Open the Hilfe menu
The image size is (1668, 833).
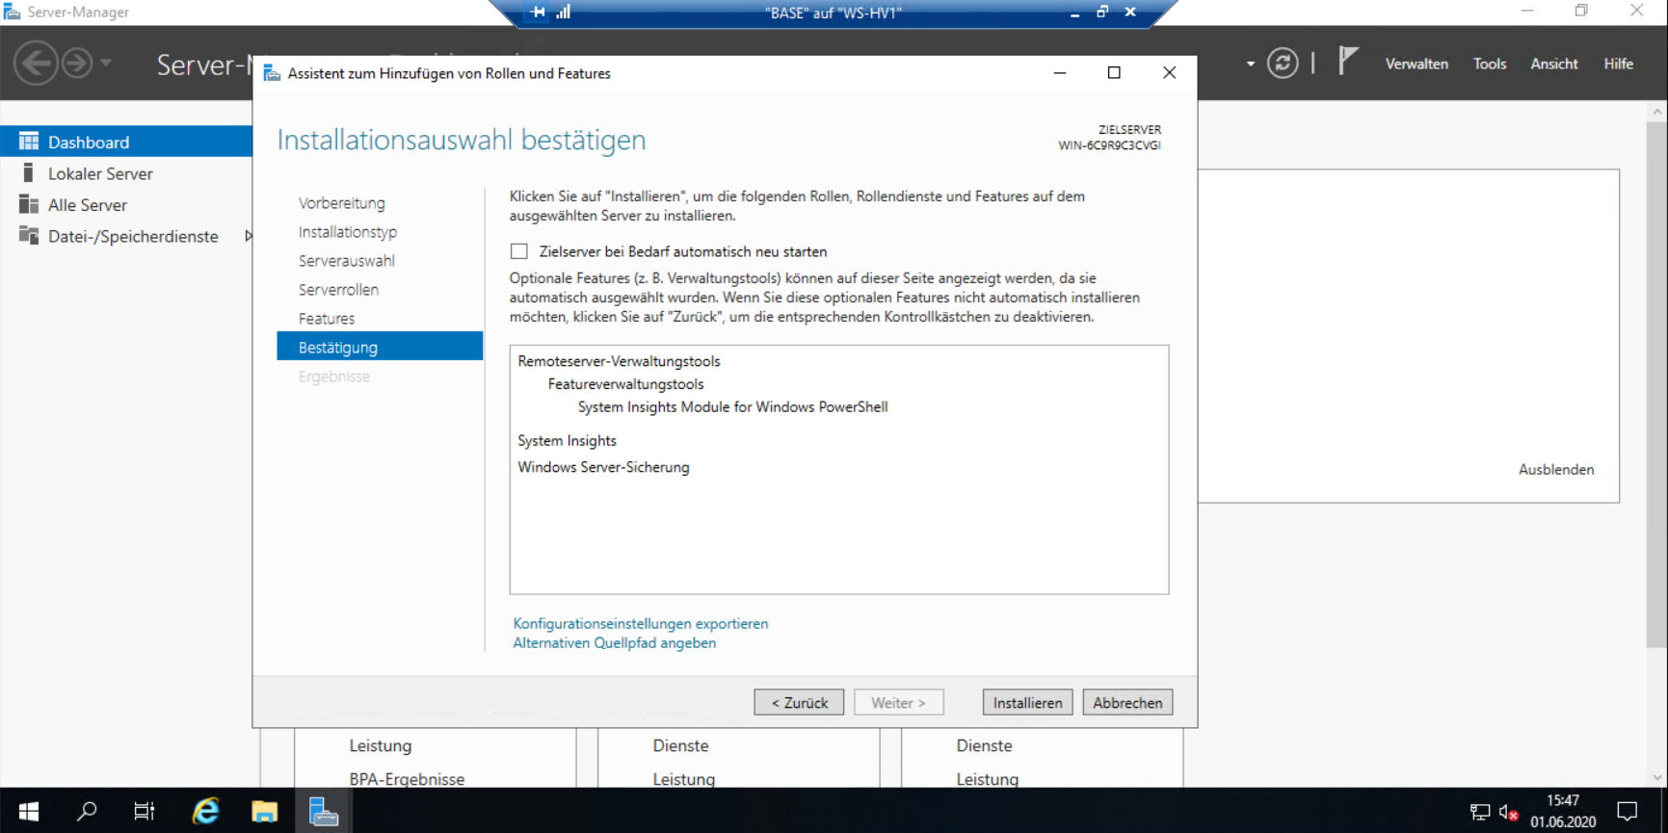tap(1618, 64)
